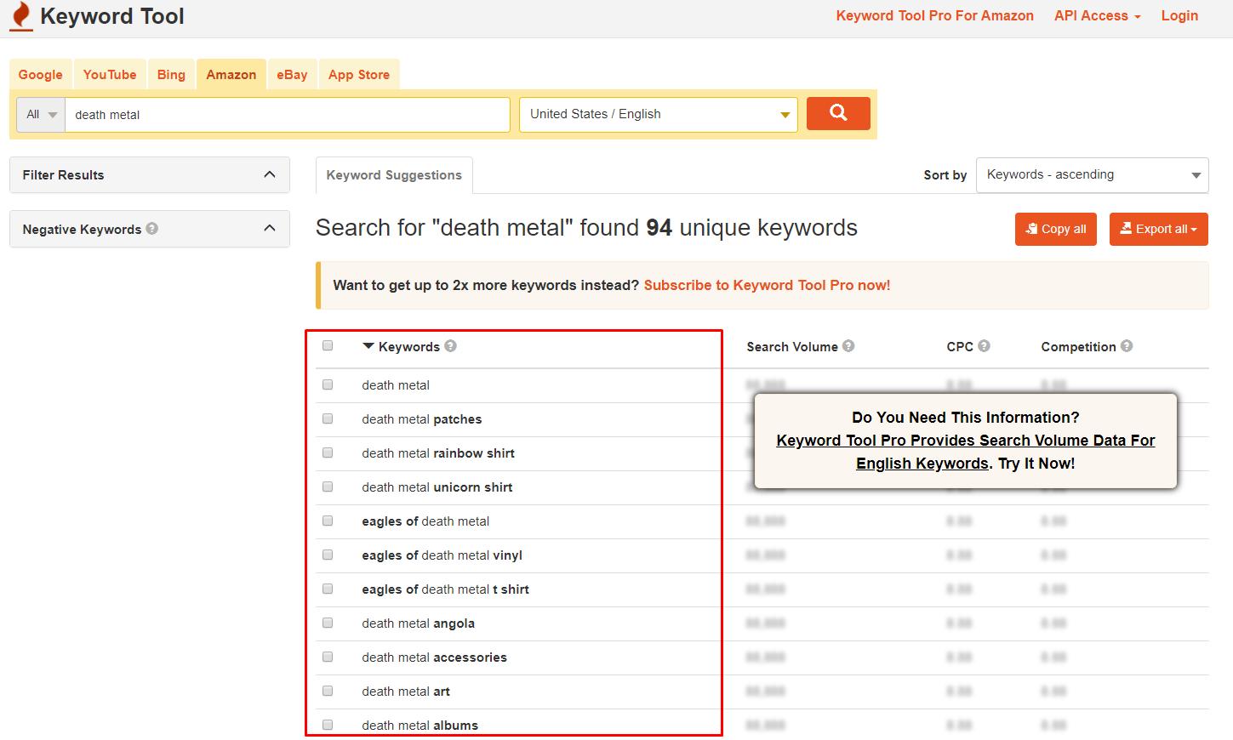The height and width of the screenshot is (740, 1233).
Task: Click keyword text "death metal accessories"
Action: click(x=434, y=657)
